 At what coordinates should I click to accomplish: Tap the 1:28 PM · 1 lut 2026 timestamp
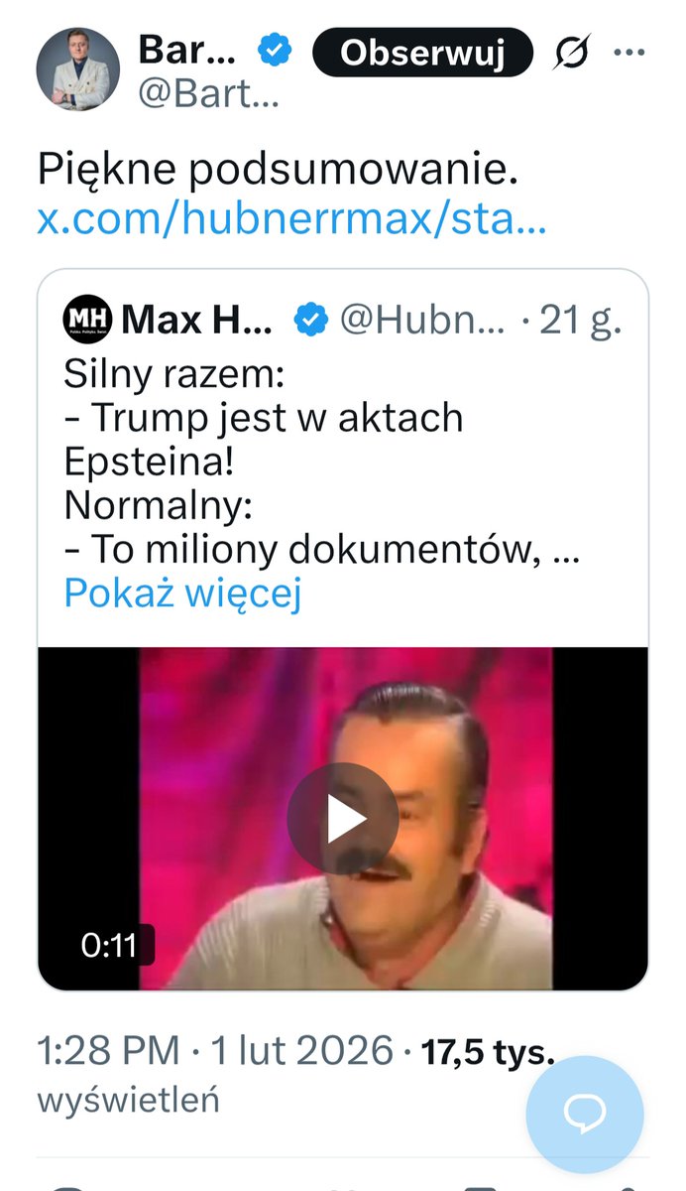coord(214,1051)
